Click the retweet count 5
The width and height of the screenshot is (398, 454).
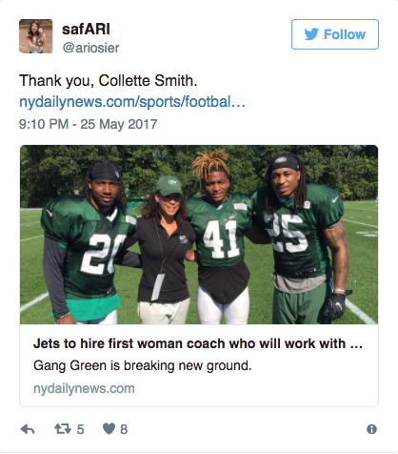(80, 429)
